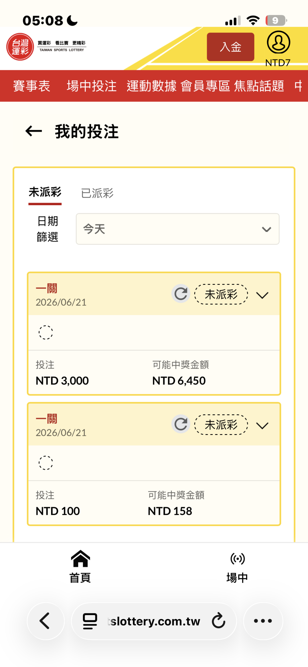Switch to the 已派彩 tab
This screenshot has height=667, width=308.
point(97,193)
